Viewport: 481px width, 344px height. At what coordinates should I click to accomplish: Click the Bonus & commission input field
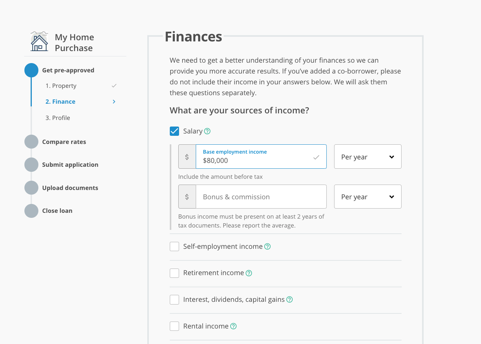click(x=261, y=197)
